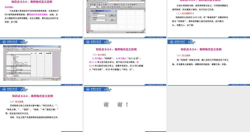This screenshot has height=132, width=250.
Task: Click the magenta 需提供常用报表模板 text
Action: (x=38, y=14)
